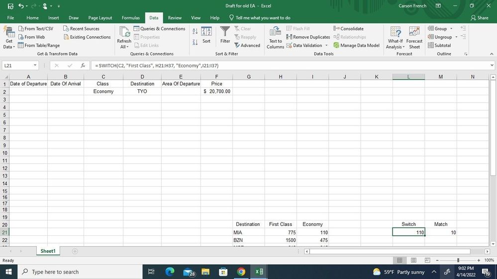Click the Ungroup outline icon
The width and height of the screenshot is (497, 279).
pyautogui.click(x=431, y=37)
